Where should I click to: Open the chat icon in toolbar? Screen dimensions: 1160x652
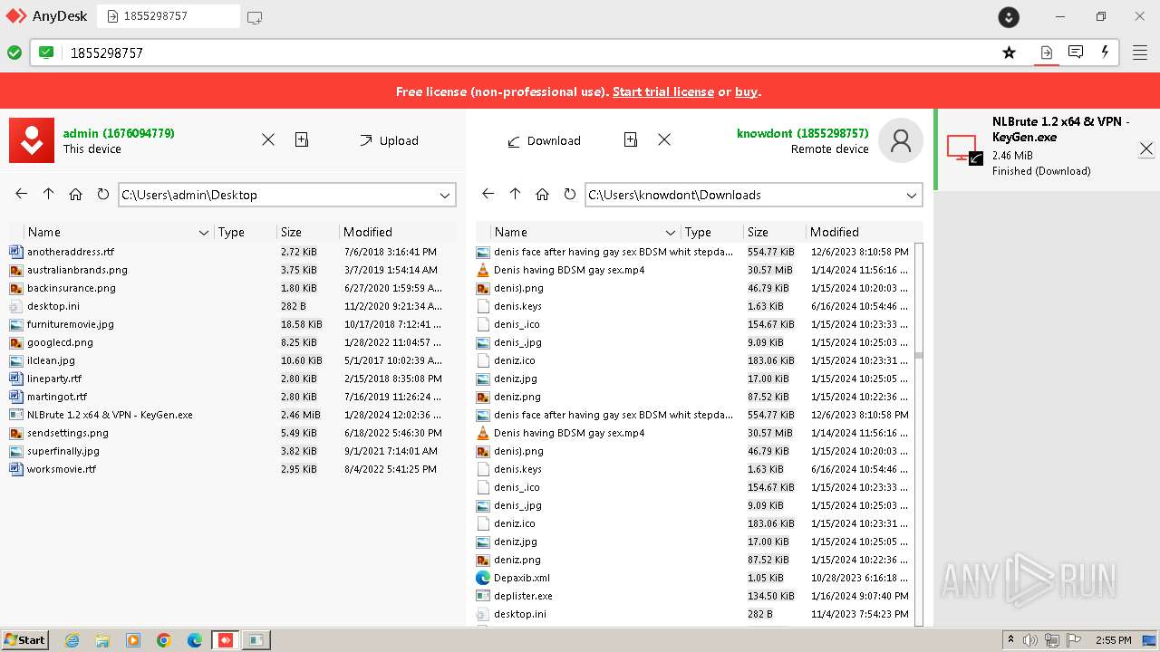click(x=1076, y=53)
